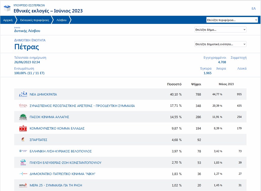Click the ΠΑΣΟΚ green sun logo
The height and width of the screenshot is (191, 261).
(23, 117)
